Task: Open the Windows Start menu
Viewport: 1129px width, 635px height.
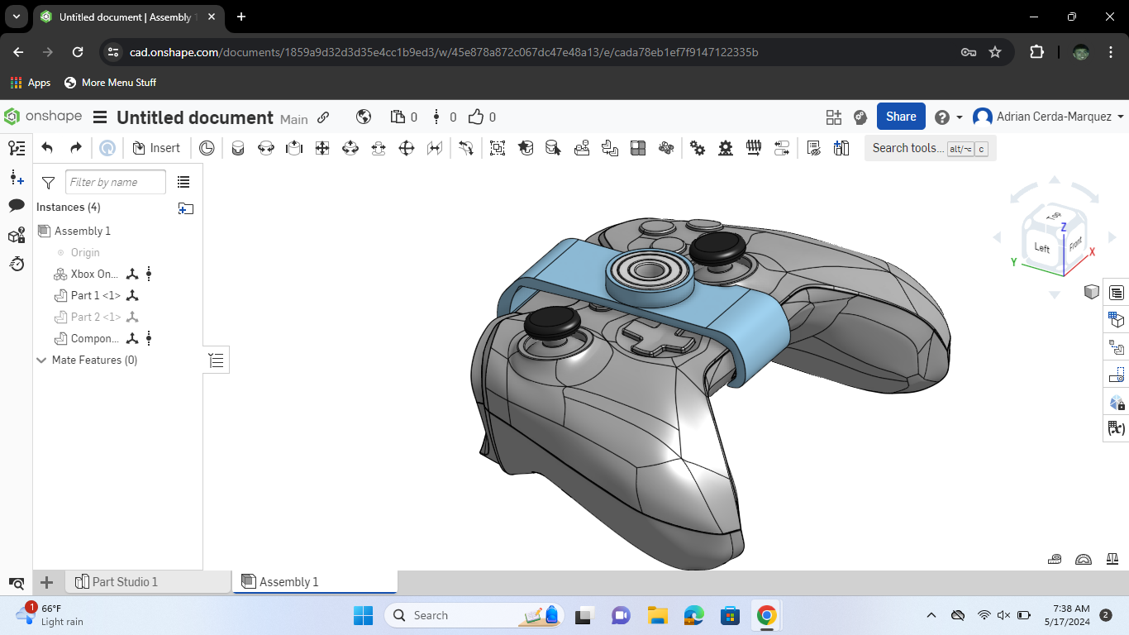Action: pyautogui.click(x=363, y=615)
